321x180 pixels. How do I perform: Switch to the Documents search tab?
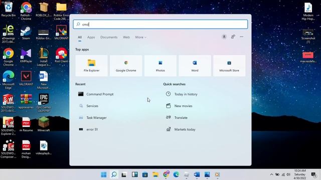point(109,37)
